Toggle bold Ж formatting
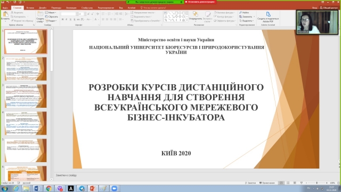Image resolution: width=341 pixels, height=192 pixels. (63, 20)
